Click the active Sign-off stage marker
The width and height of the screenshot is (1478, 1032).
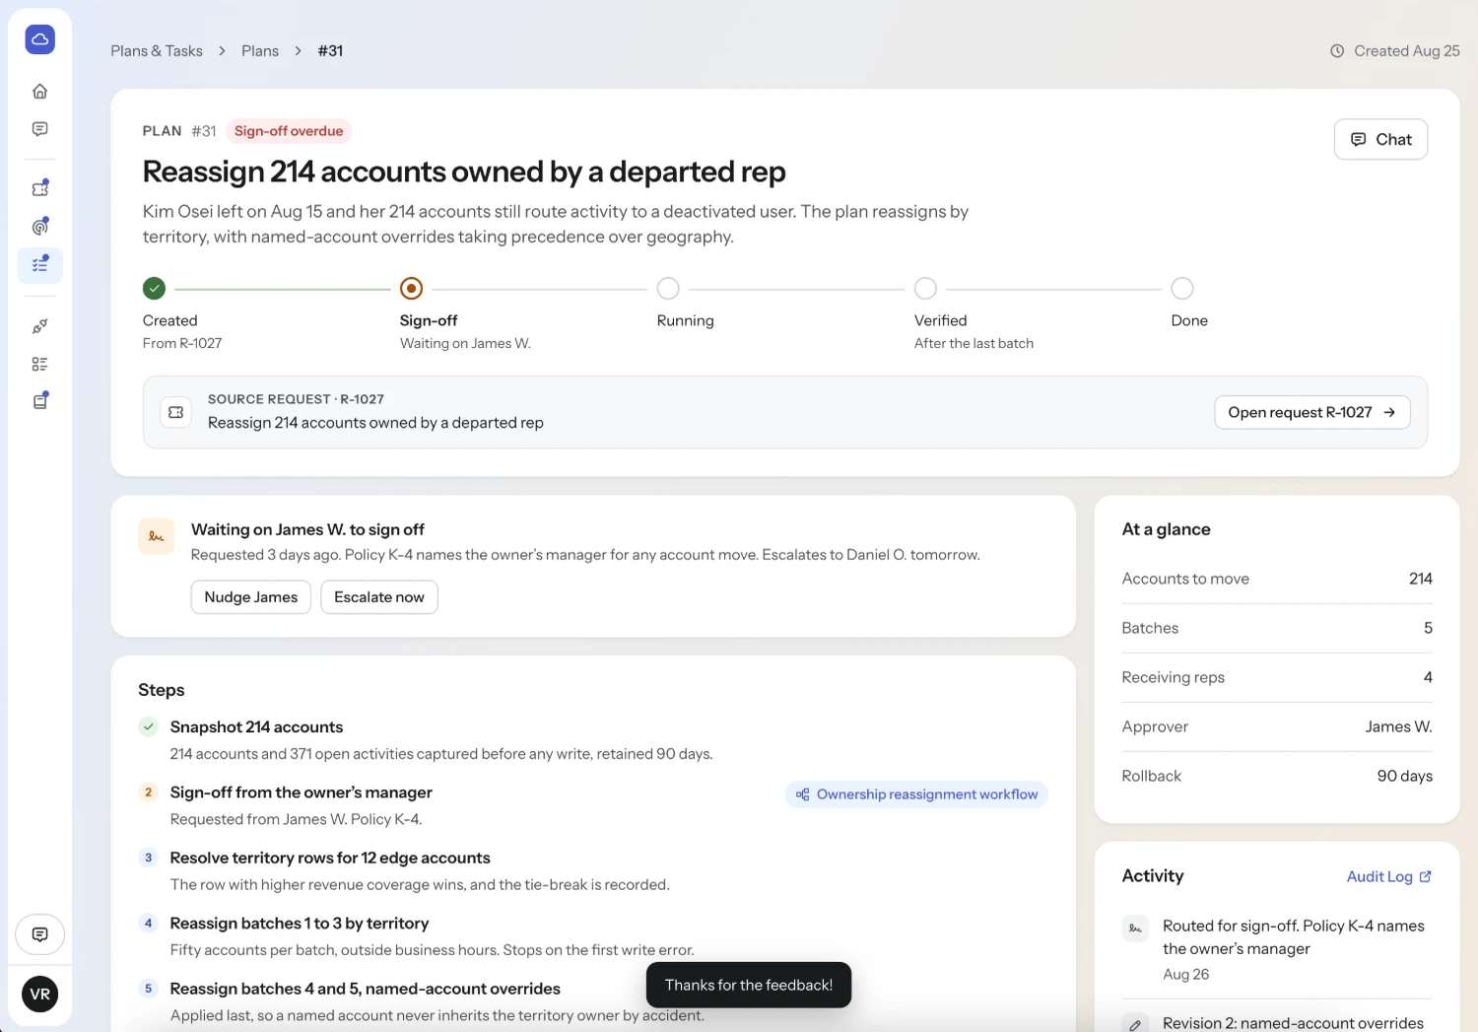(x=411, y=288)
